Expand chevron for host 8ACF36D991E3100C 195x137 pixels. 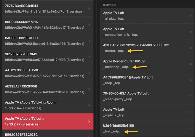(89, 41)
